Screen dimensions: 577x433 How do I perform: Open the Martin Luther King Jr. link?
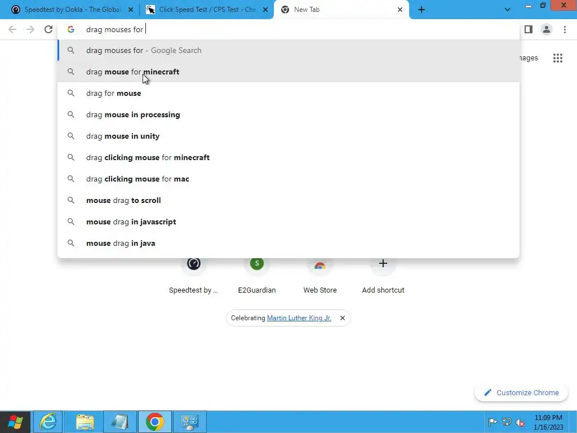click(299, 318)
